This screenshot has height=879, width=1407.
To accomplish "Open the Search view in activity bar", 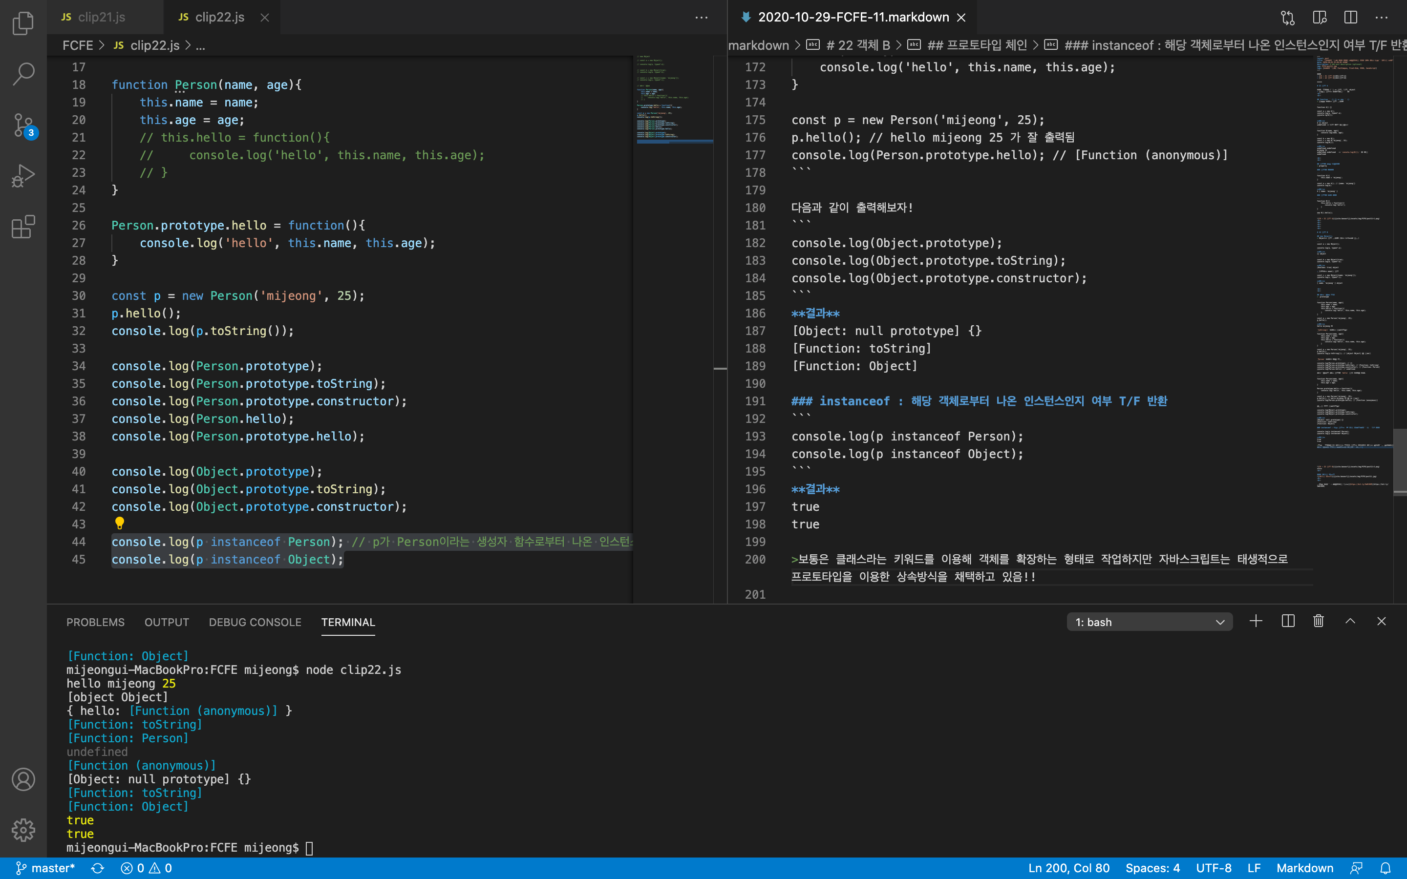I will (23, 74).
